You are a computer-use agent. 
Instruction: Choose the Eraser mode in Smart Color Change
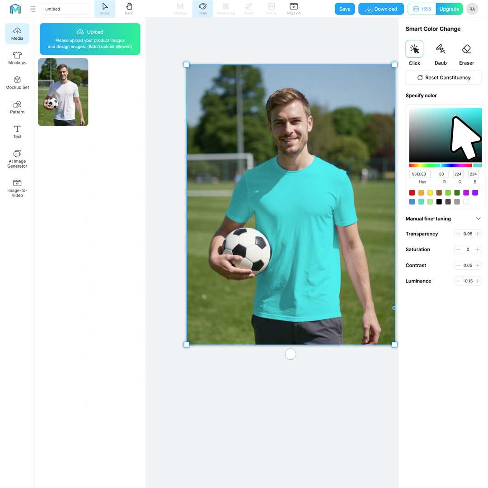coord(466,53)
